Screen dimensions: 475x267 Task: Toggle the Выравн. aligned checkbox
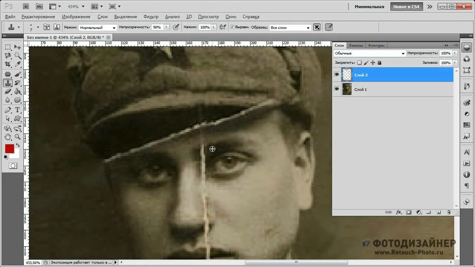(232, 27)
